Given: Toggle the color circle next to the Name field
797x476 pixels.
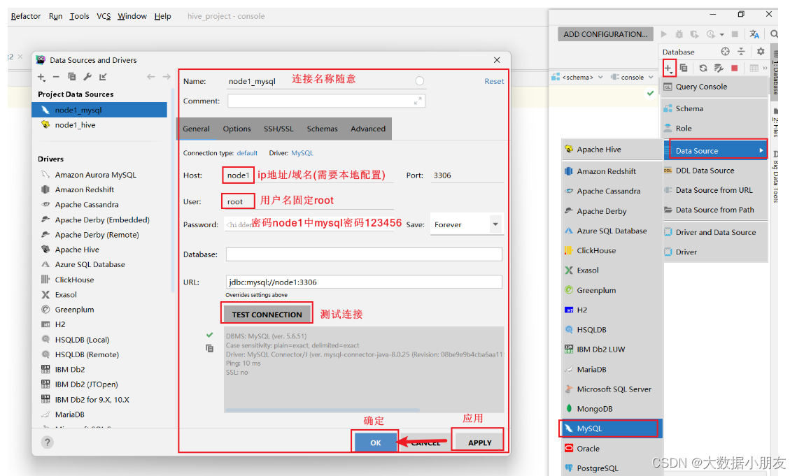Looking at the screenshot, I should pos(419,81).
